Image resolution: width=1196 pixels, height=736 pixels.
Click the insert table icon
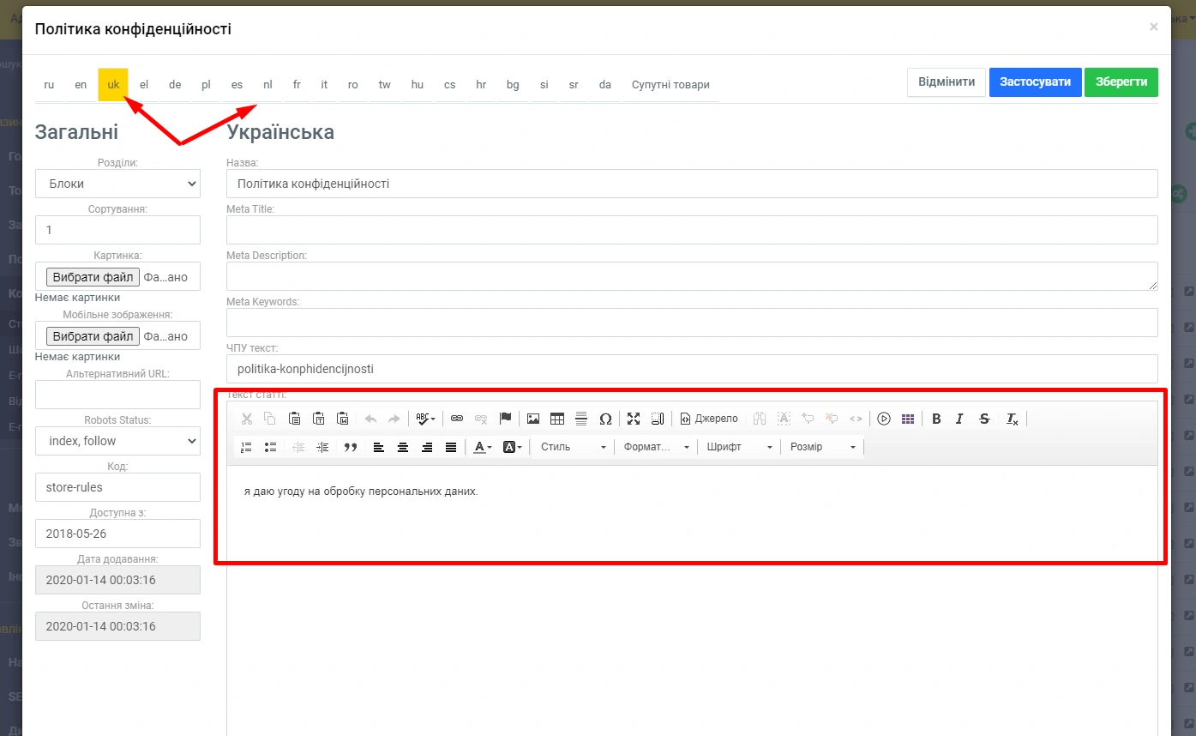(557, 419)
